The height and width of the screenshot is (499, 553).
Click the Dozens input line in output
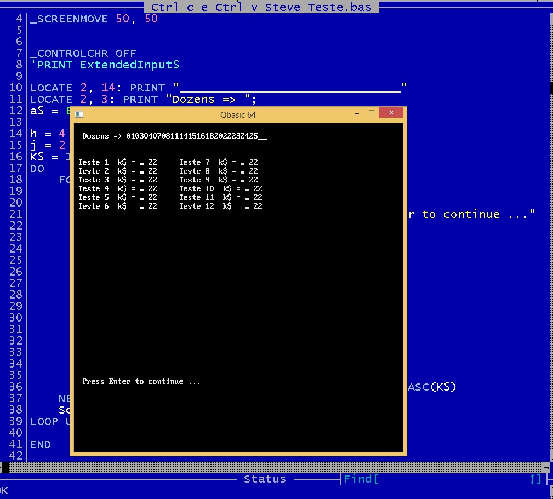point(174,136)
